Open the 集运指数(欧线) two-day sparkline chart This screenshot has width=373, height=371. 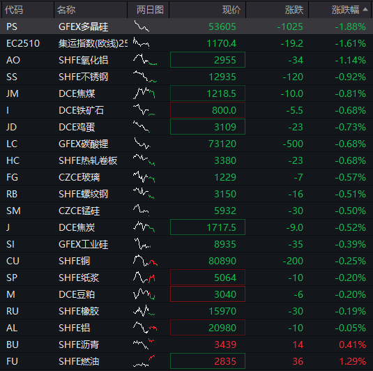pos(142,43)
